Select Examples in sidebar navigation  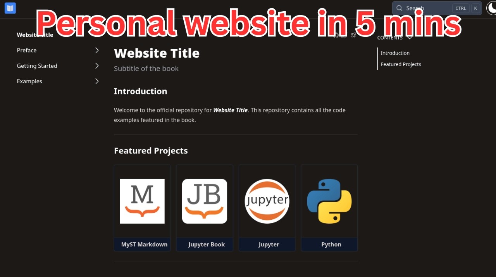[x=29, y=81]
